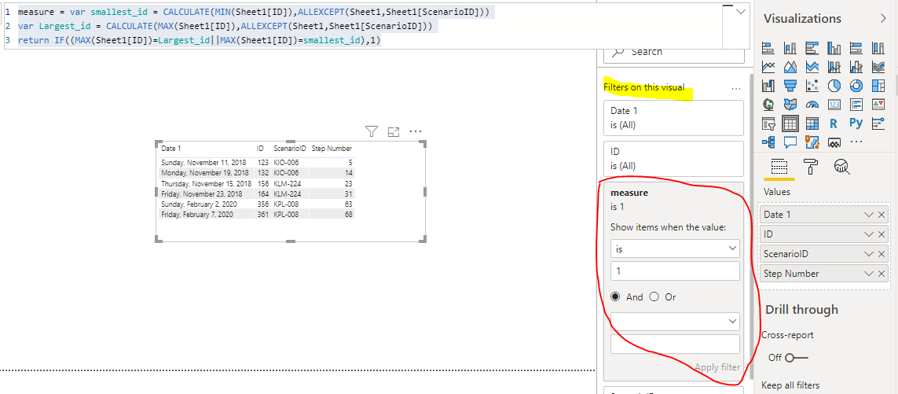Sort by the Step Number column header
The image size is (898, 394).
[332, 149]
